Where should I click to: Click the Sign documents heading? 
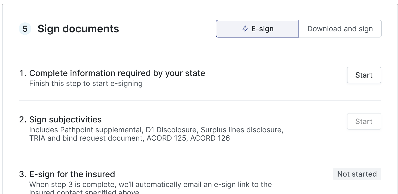coord(78,29)
